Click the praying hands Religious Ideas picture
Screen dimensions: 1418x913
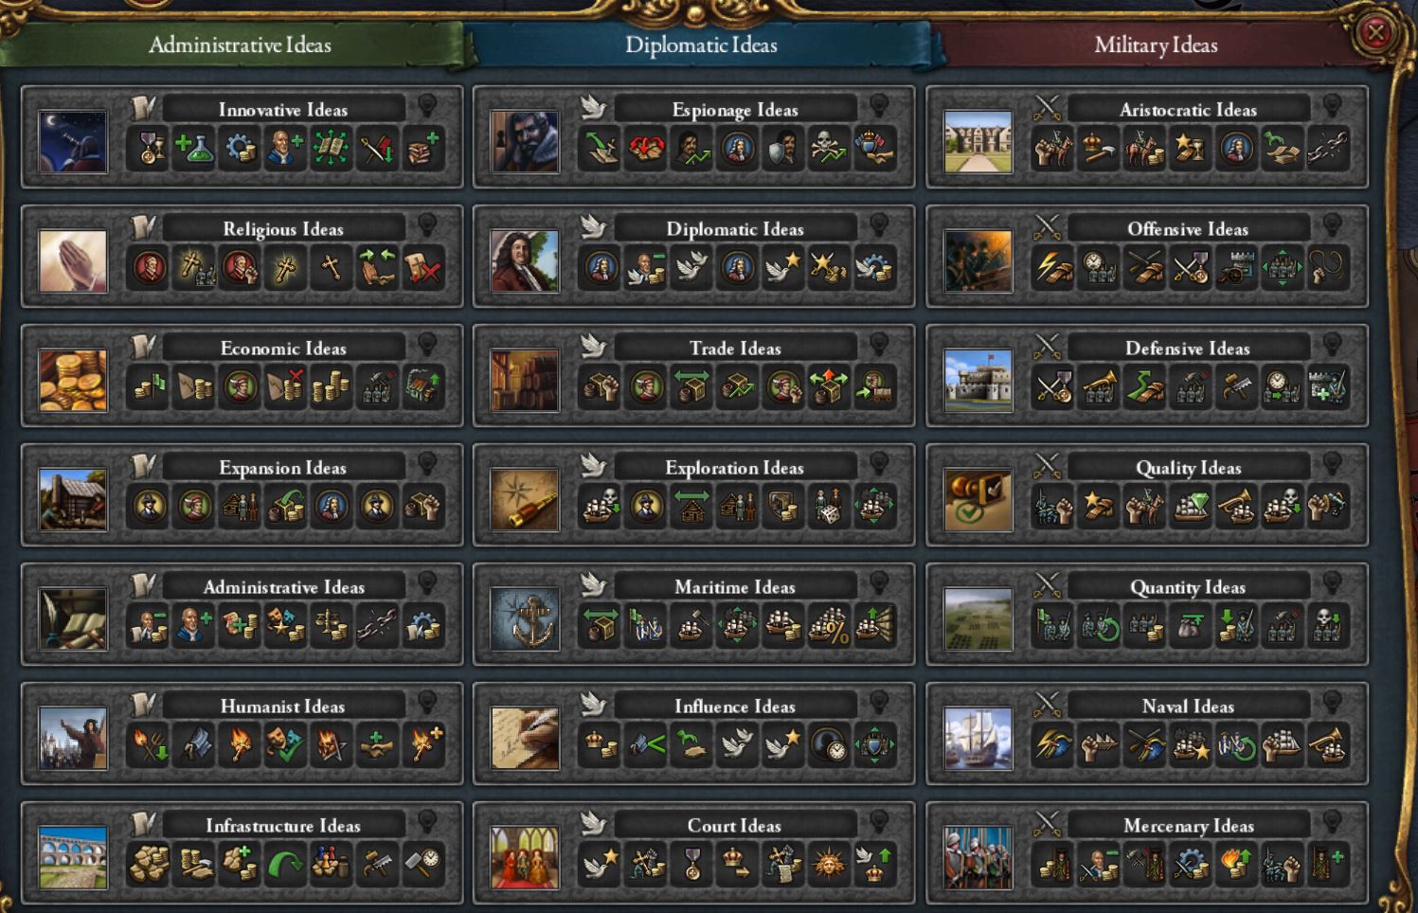pyautogui.click(x=73, y=261)
